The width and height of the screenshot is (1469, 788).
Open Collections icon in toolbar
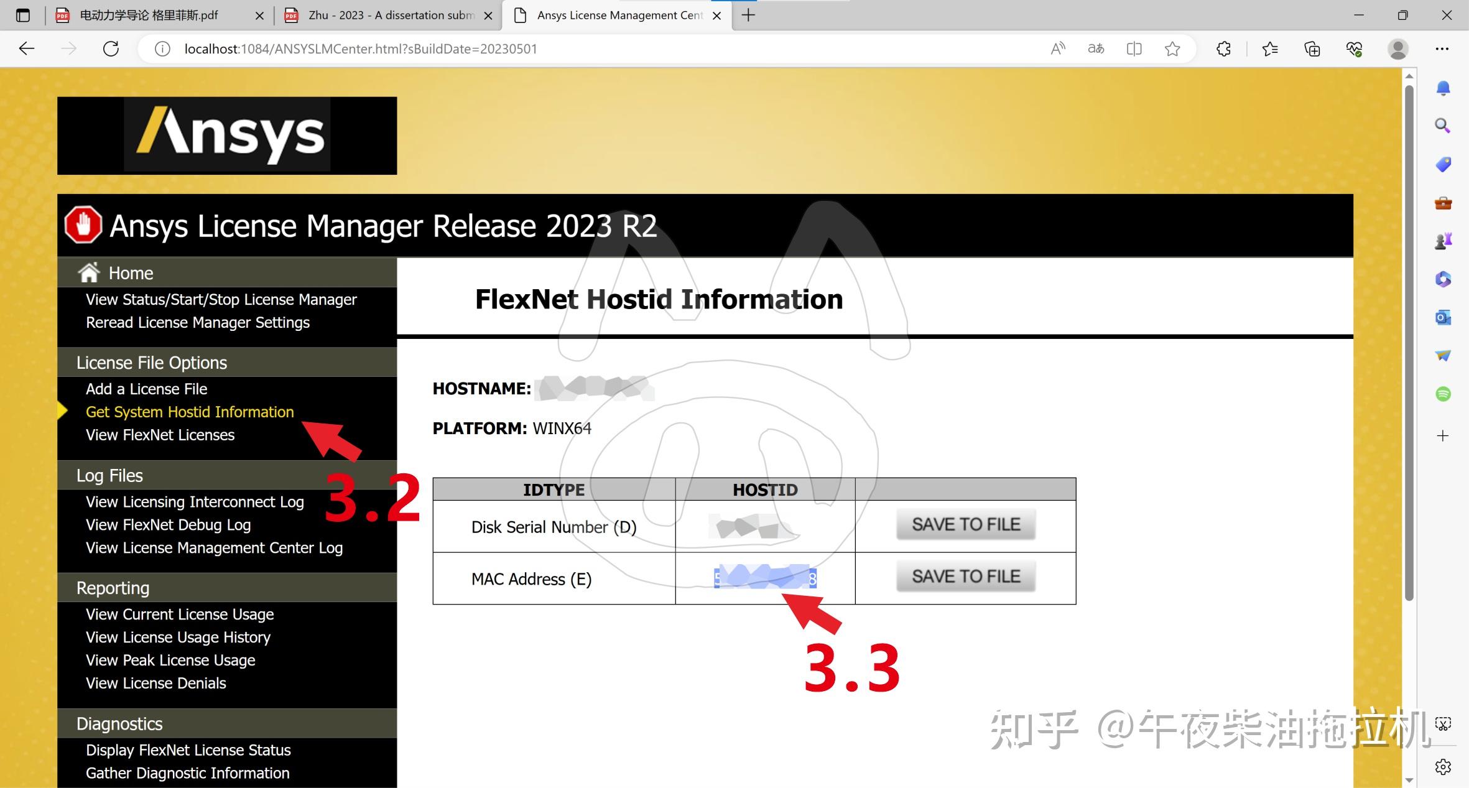point(1312,49)
